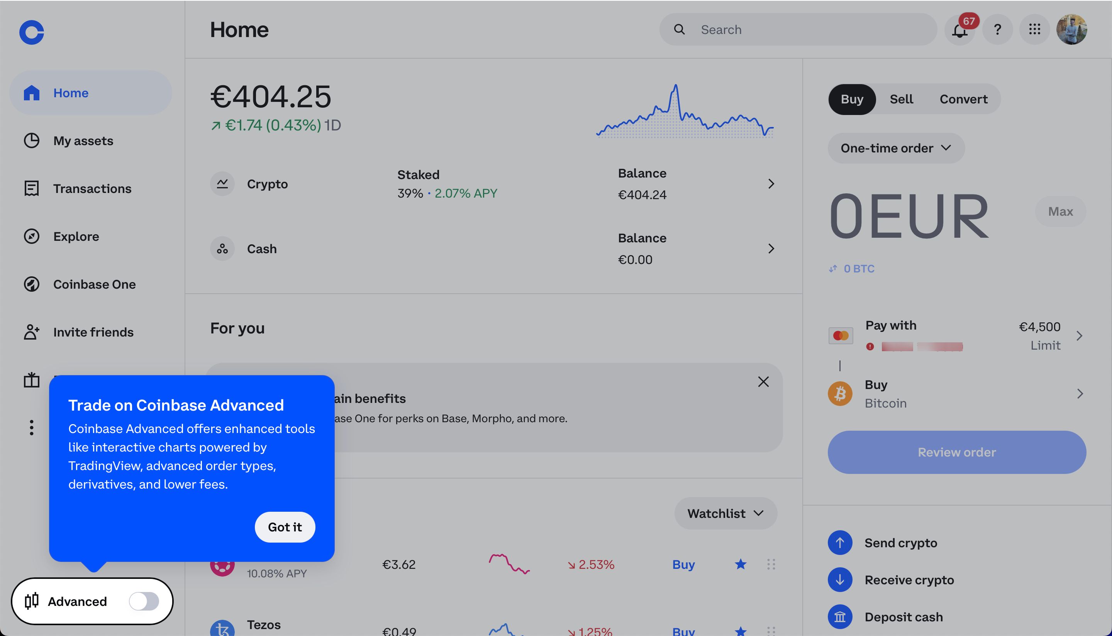Switch to the Convert tab

(x=963, y=99)
